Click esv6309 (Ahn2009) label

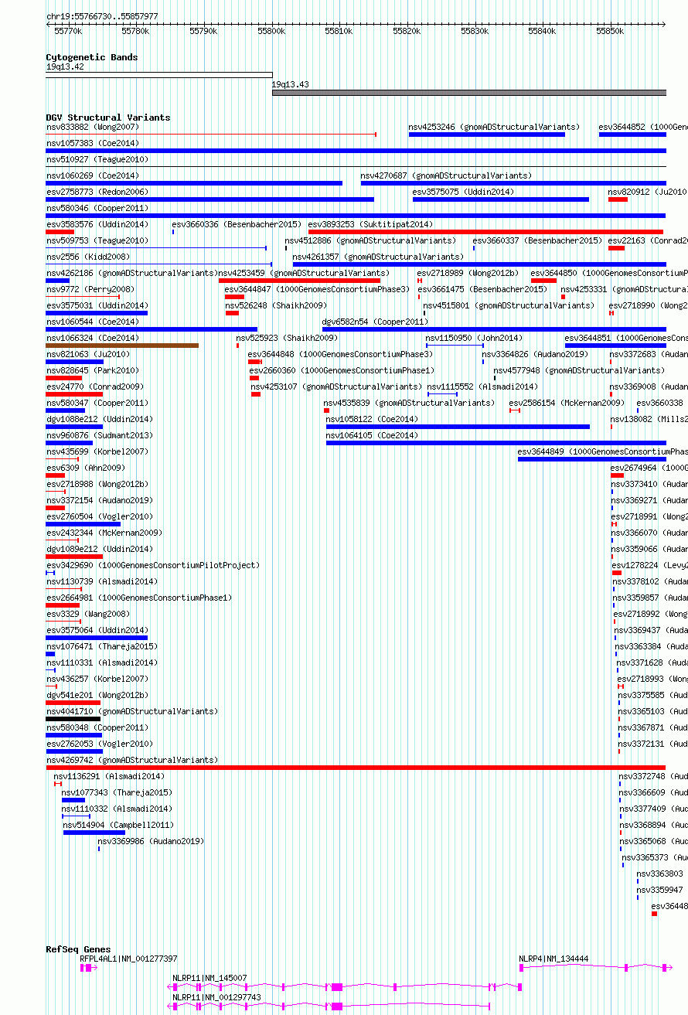coord(85,468)
